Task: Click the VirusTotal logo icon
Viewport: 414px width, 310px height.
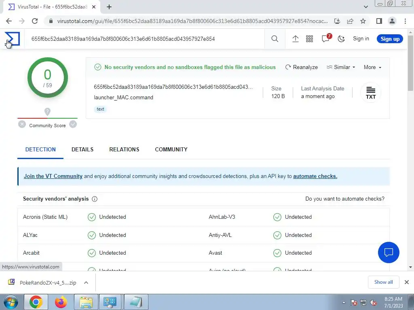Action: [x=12, y=39]
